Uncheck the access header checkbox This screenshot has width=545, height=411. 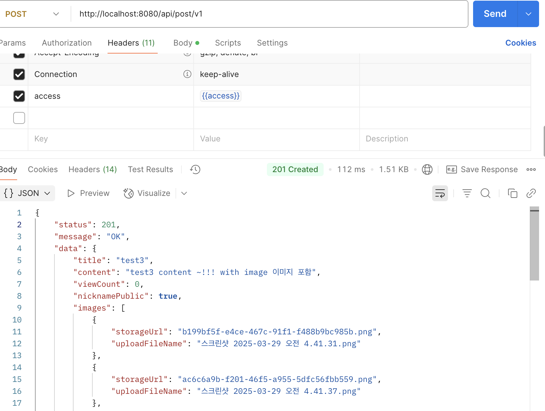point(19,96)
